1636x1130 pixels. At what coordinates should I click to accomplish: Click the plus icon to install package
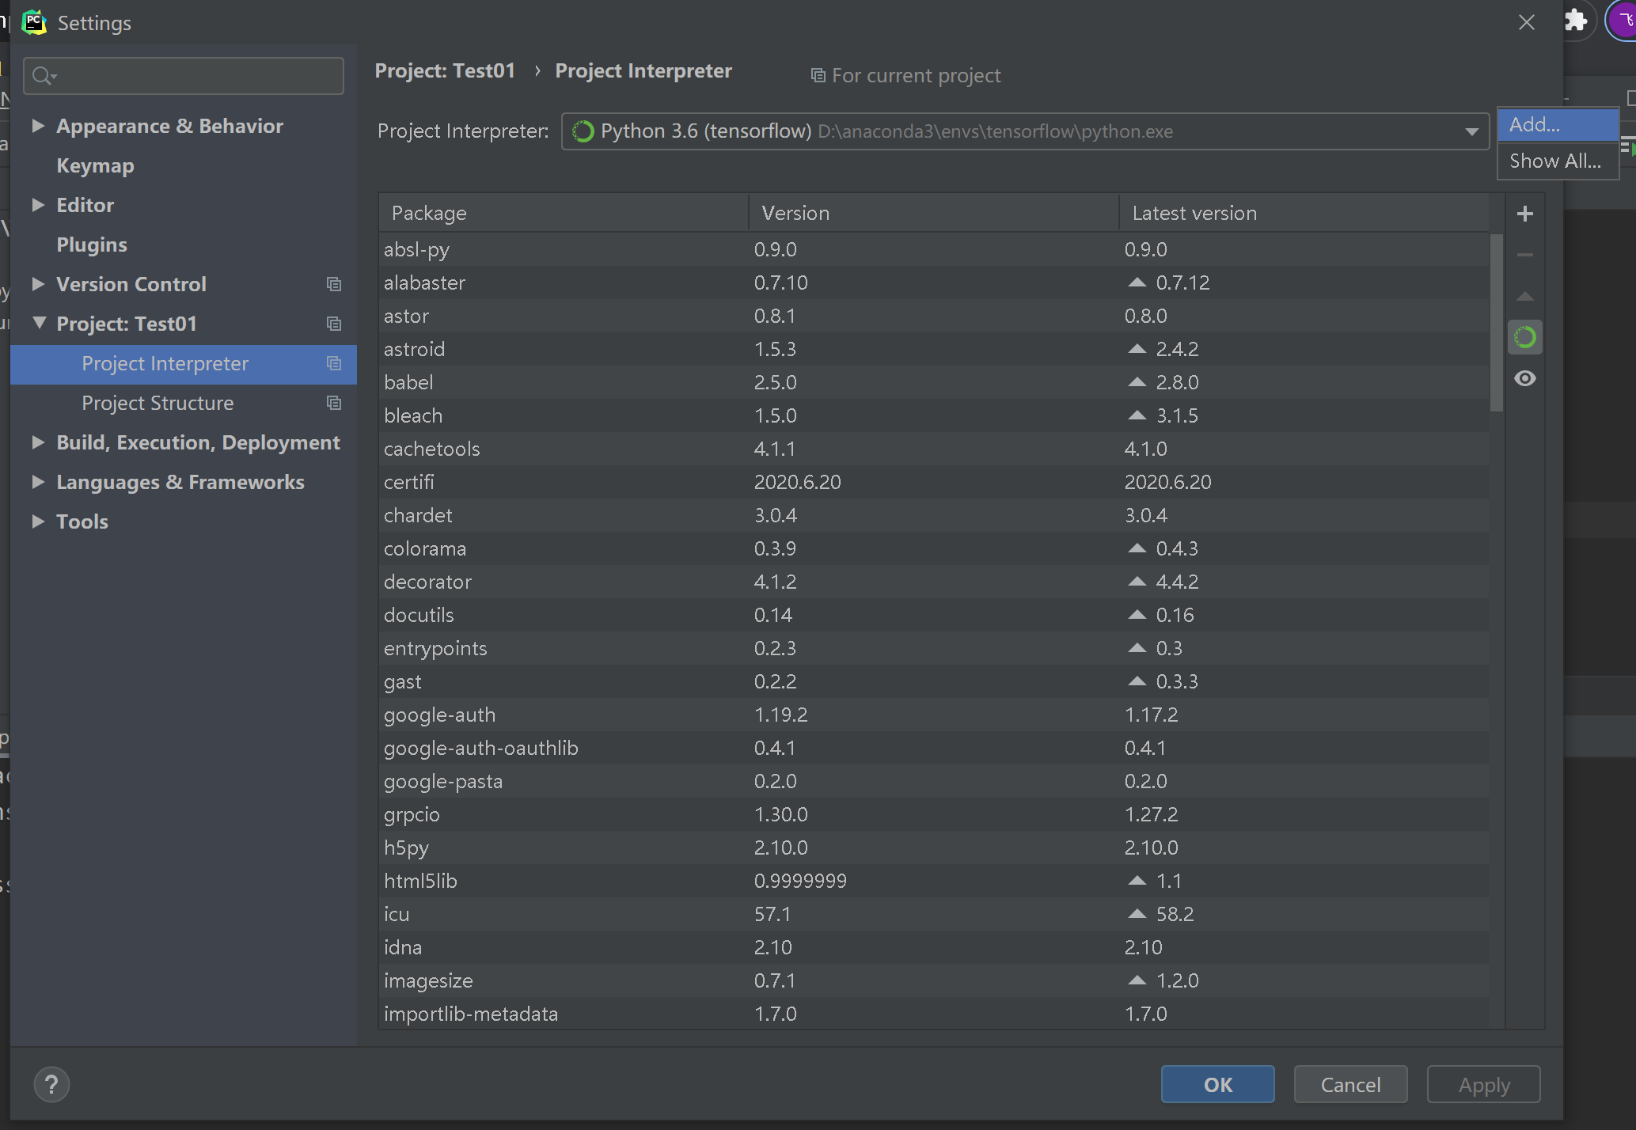[1524, 214]
